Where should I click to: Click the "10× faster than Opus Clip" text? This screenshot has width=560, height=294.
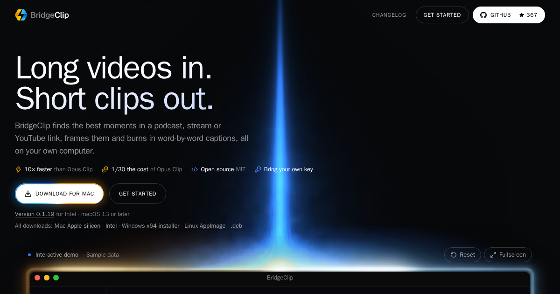(58, 169)
